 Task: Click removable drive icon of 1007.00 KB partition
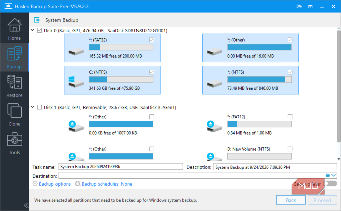[x=76, y=126]
